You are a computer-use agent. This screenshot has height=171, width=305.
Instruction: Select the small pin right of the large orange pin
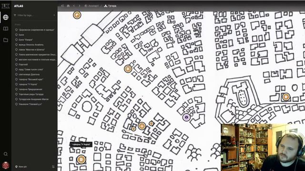click(x=151, y=123)
